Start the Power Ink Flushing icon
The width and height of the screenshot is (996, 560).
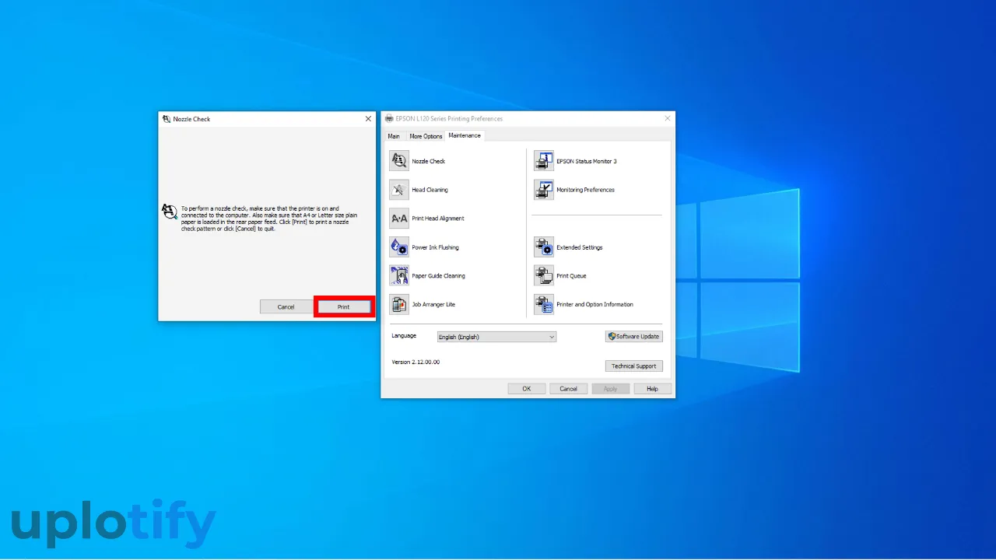(399, 247)
